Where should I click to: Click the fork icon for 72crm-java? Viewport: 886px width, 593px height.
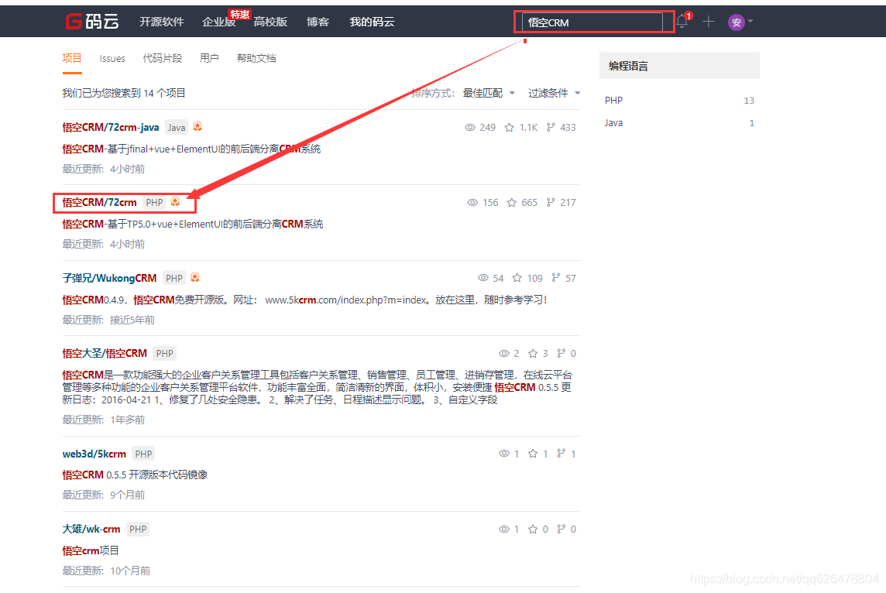tap(551, 128)
